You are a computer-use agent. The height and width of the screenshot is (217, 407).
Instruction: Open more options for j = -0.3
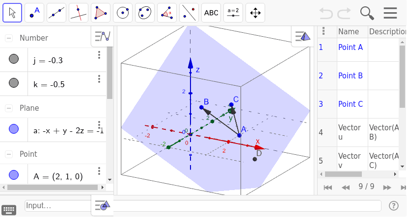click(99, 55)
